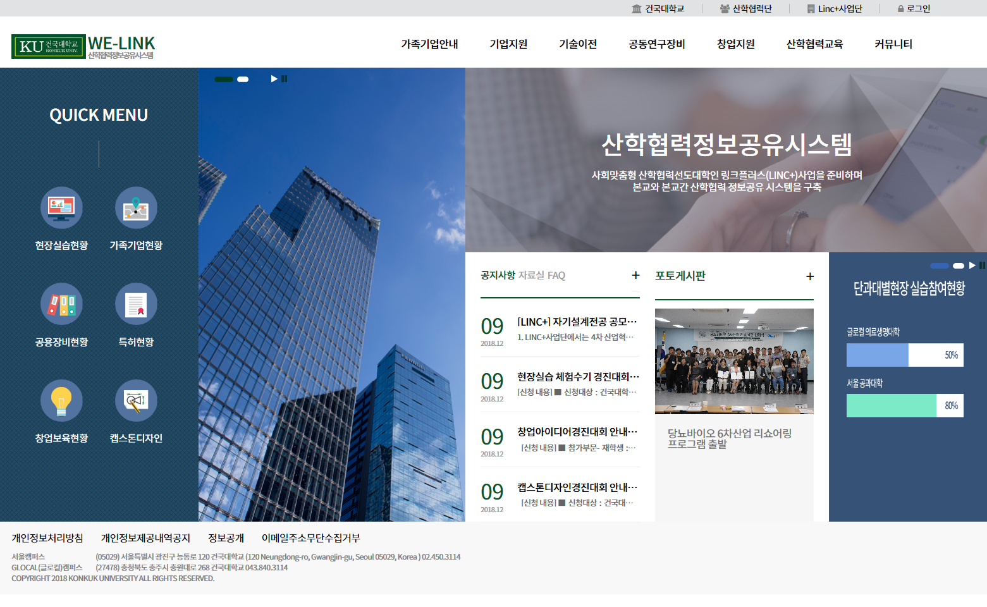Open the 캡스톤디자인 icon

pyautogui.click(x=136, y=401)
